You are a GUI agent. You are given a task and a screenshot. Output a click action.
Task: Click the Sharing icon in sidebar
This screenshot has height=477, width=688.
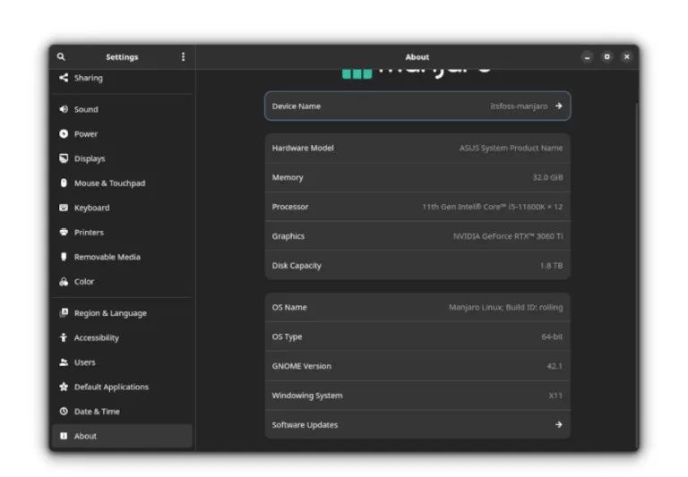pyautogui.click(x=64, y=78)
